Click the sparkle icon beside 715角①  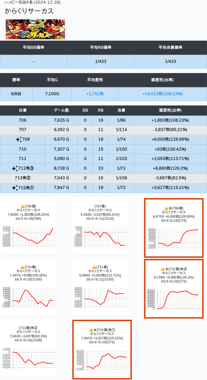[15, 188]
